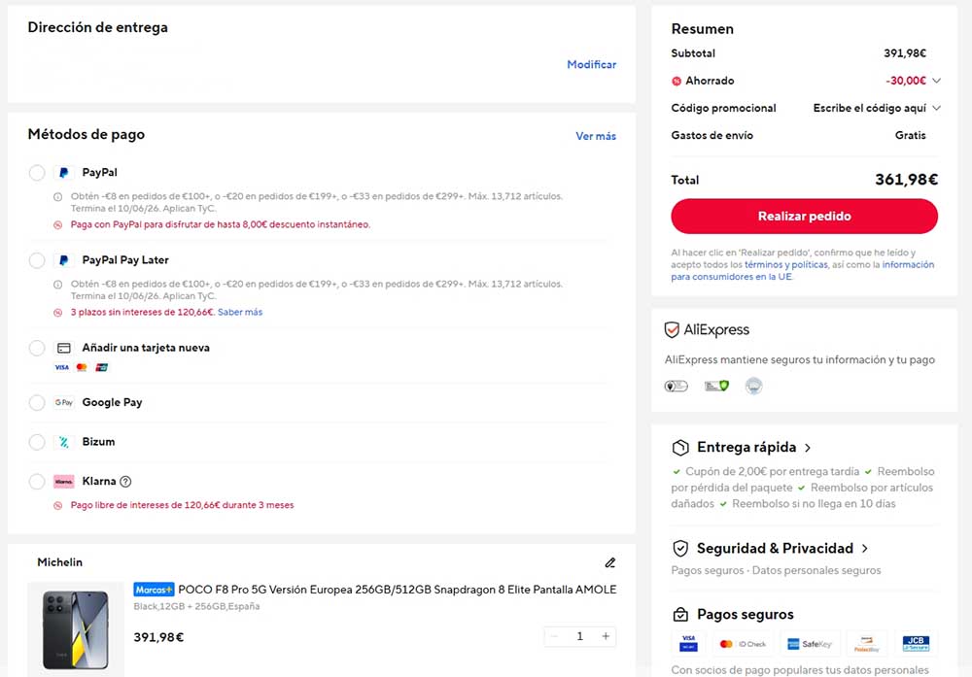This screenshot has width=972, height=677.
Task: Edit the Michelin order with pencil icon
Action: [x=610, y=562]
